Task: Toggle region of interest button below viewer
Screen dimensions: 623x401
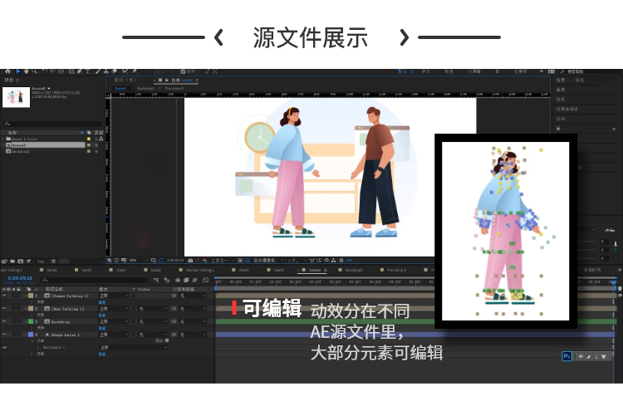Action: [x=238, y=261]
